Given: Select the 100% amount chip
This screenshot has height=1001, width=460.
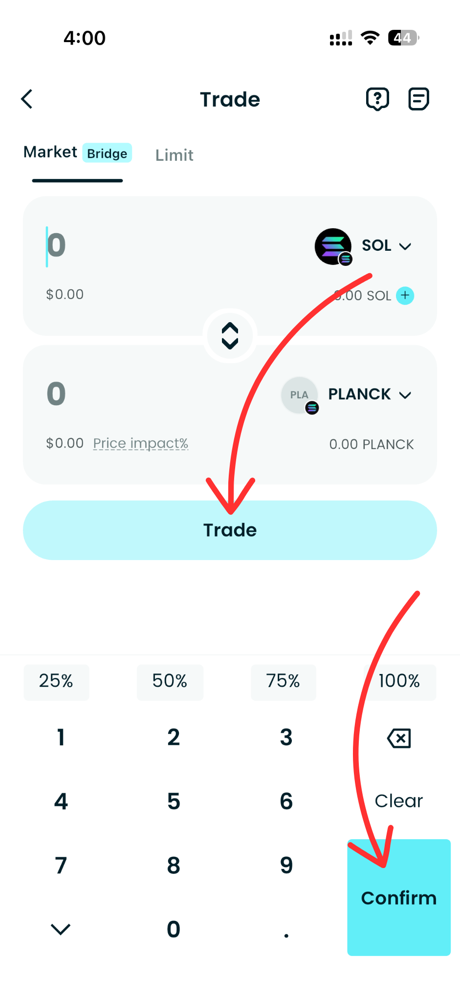Looking at the screenshot, I should 399,682.
